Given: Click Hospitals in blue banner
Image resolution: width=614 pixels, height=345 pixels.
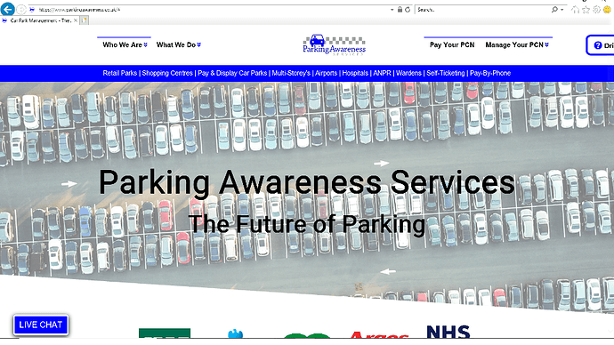Looking at the screenshot, I should [355, 73].
